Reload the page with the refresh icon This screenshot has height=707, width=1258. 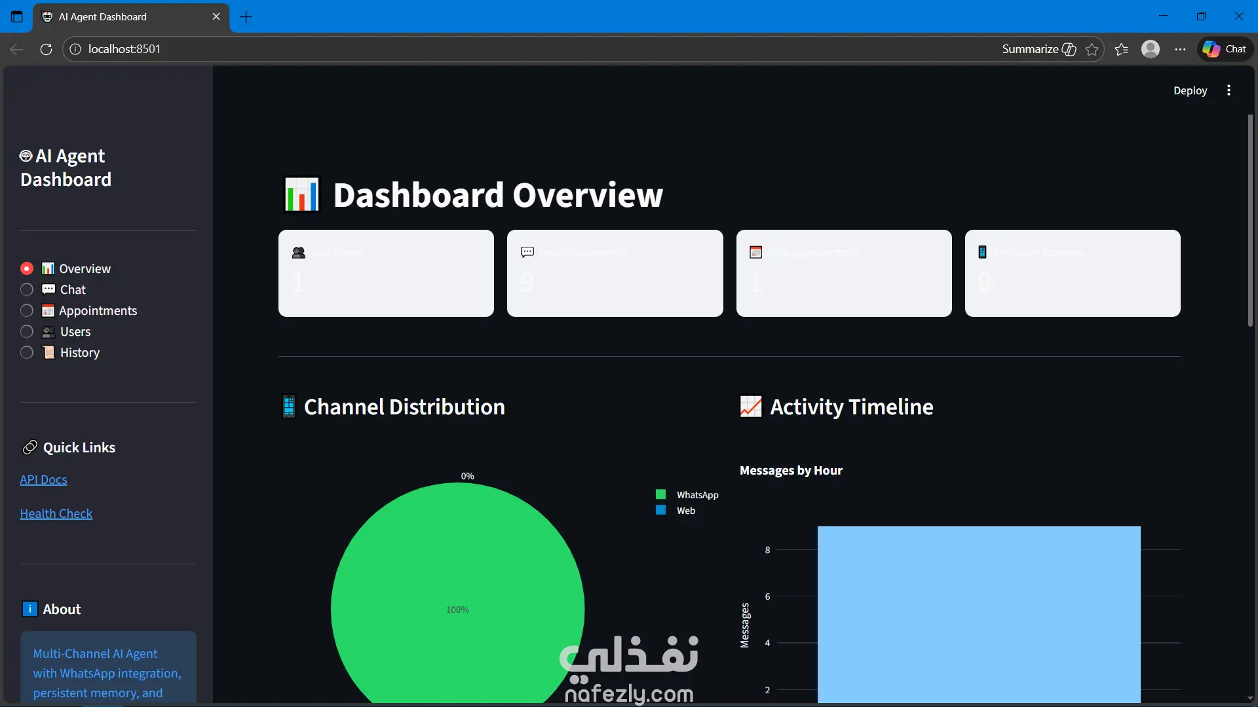point(46,49)
